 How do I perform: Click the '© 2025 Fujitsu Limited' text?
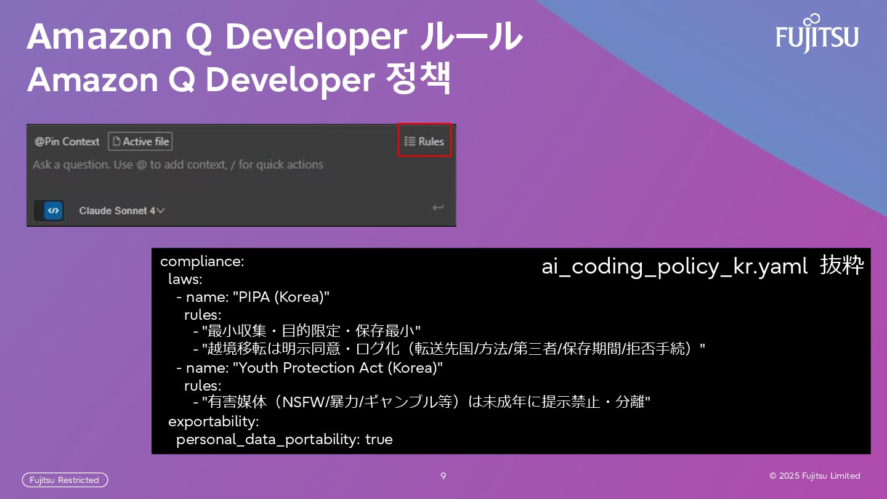click(815, 476)
